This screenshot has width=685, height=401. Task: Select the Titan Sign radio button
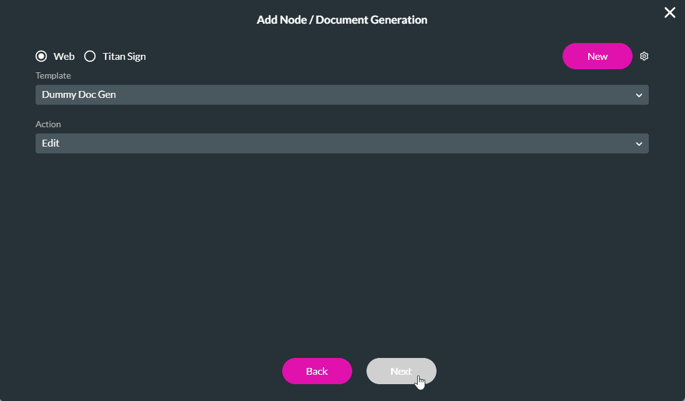pyautogui.click(x=90, y=56)
